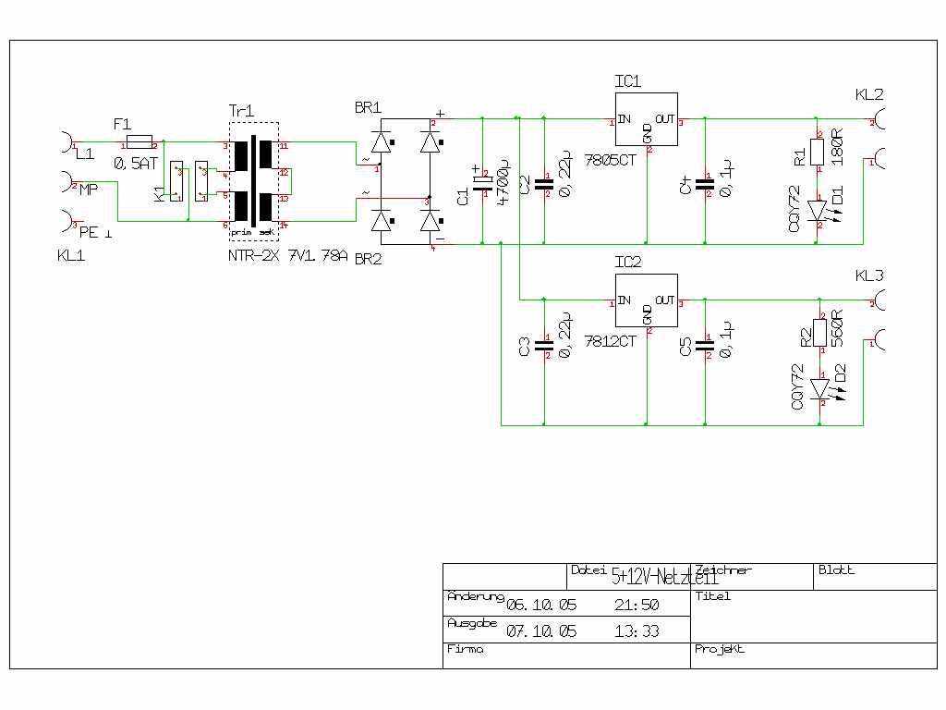Screen dimensions: 946x710
Task: Select the F1 fuse symbol
Action: pos(139,141)
